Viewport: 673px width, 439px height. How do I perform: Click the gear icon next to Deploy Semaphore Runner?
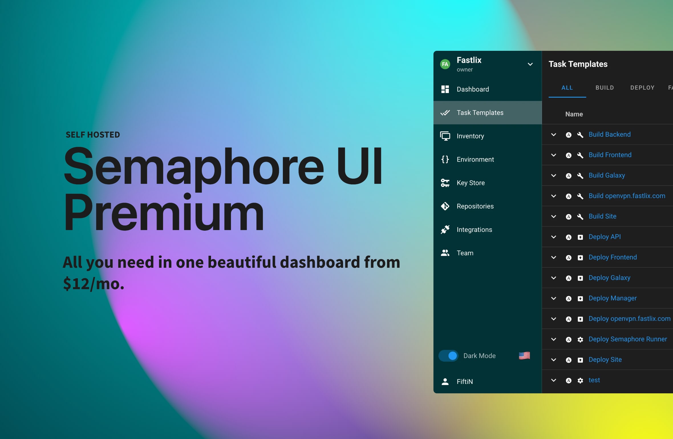tap(581, 339)
